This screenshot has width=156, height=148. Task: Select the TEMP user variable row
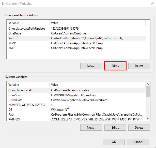pyautogui.click(x=12, y=43)
